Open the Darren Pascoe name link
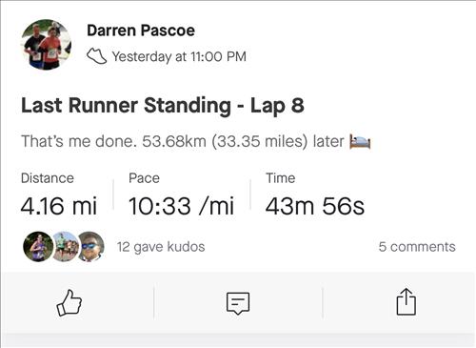This screenshot has height=348, width=476. coord(141,31)
